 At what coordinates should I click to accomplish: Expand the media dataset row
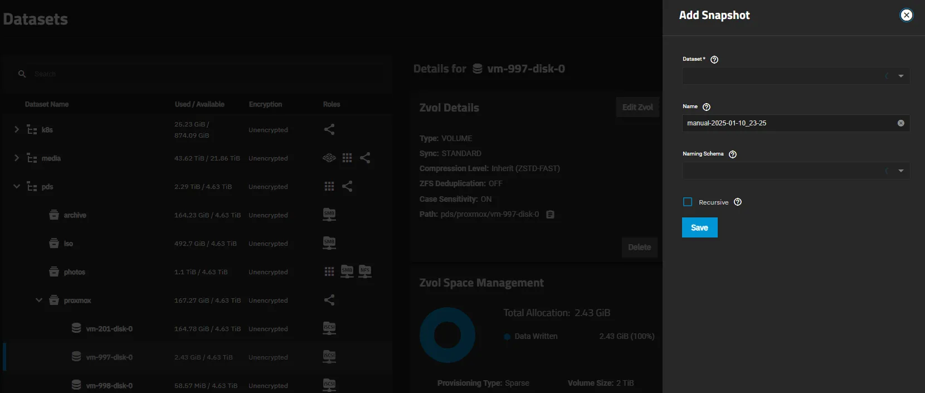tap(17, 158)
